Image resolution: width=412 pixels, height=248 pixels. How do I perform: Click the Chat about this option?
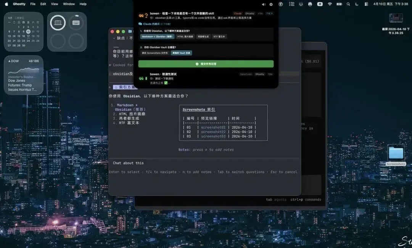pos(128,163)
